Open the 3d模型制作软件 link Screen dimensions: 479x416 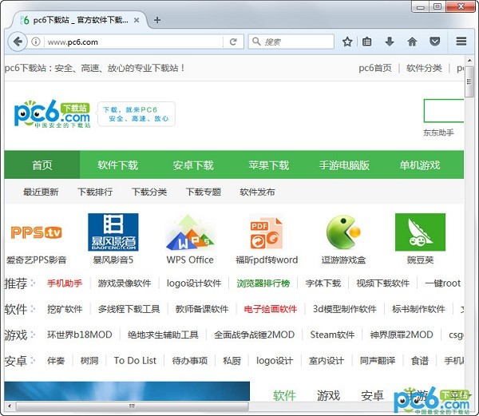point(345,309)
